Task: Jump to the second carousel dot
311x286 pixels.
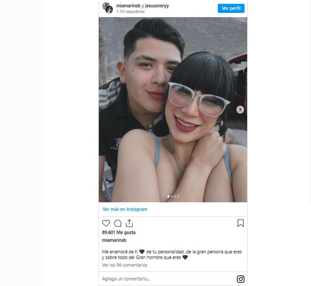Action: tap(172, 196)
